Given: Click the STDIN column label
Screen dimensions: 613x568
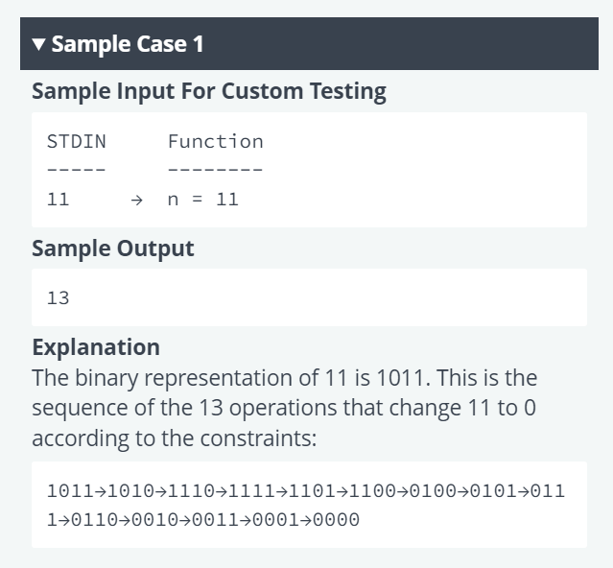Looking at the screenshot, I should point(77,141).
